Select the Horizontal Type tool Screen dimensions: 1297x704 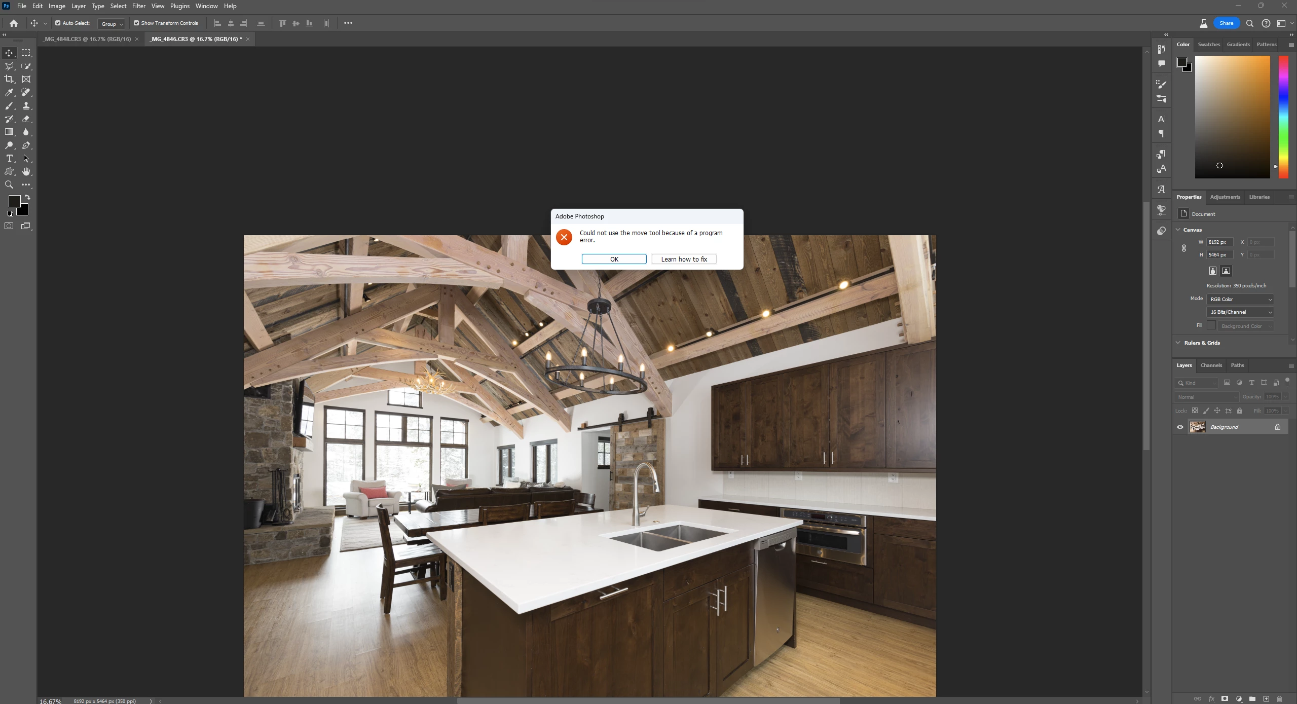click(x=9, y=159)
